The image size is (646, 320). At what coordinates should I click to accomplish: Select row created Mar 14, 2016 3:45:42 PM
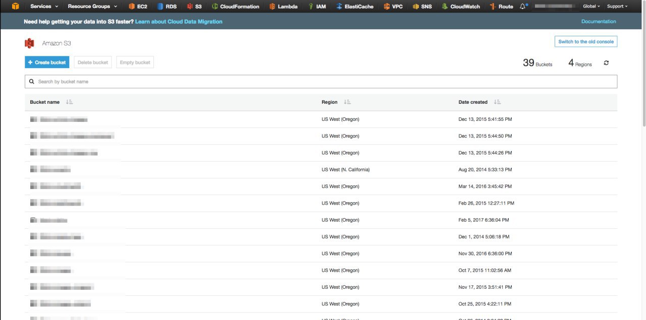pos(321,186)
